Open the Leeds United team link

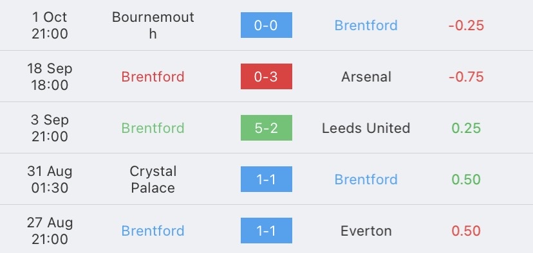[366, 128]
